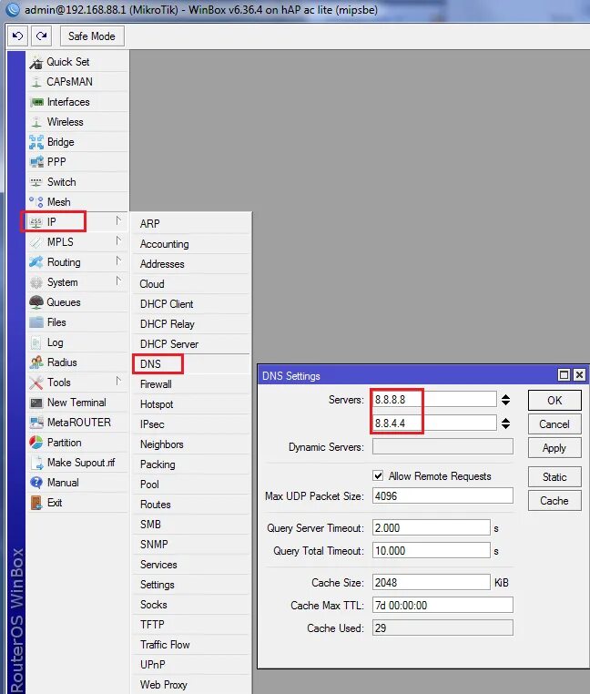Open Switch icon in sidebar
The image size is (590, 694).
click(36, 182)
